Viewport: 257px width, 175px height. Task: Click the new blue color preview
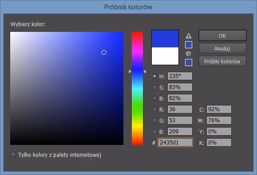pyautogui.click(x=165, y=39)
